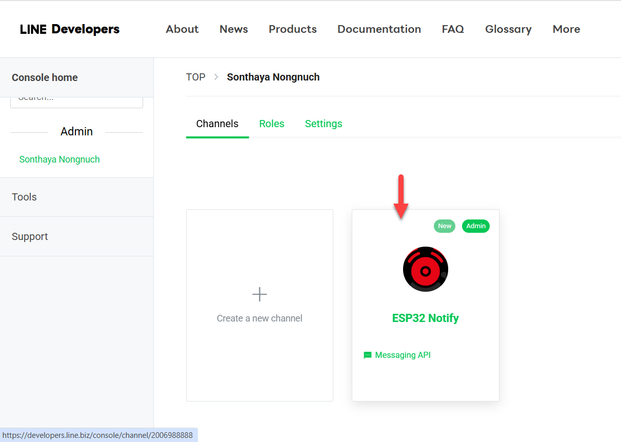Open the ESP32 Notify channel icon
The image size is (621, 442).
pos(425,269)
